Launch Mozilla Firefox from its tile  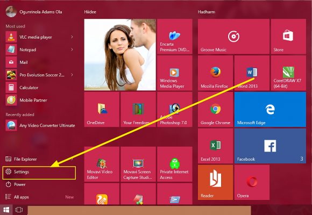point(215,73)
